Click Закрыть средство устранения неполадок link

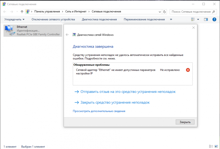pyautogui.click(x=112, y=102)
